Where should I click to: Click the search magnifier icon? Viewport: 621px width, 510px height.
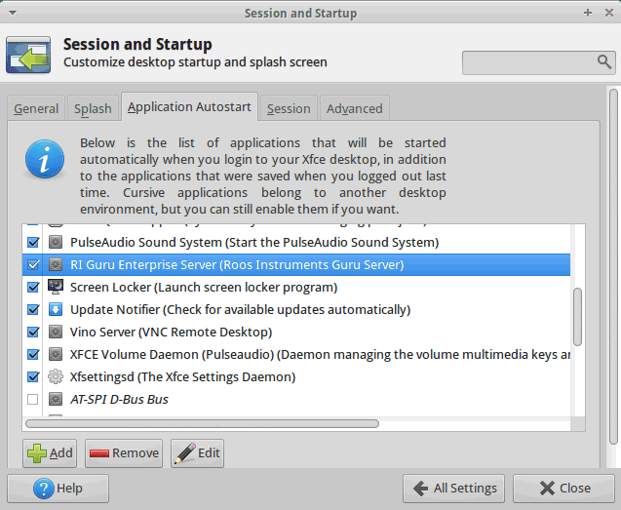(x=604, y=61)
